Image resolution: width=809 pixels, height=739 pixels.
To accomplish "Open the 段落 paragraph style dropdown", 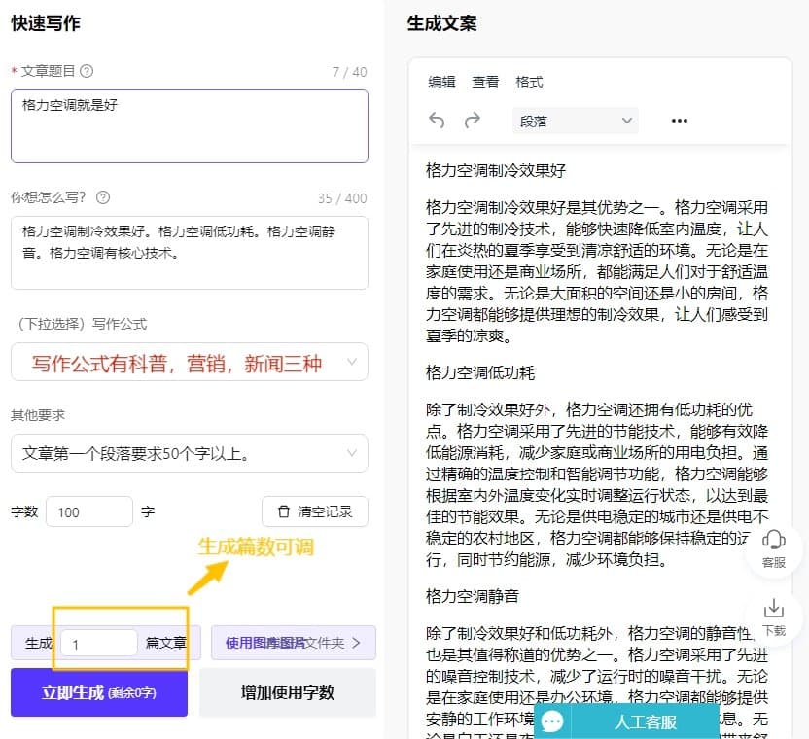I will click(576, 121).
